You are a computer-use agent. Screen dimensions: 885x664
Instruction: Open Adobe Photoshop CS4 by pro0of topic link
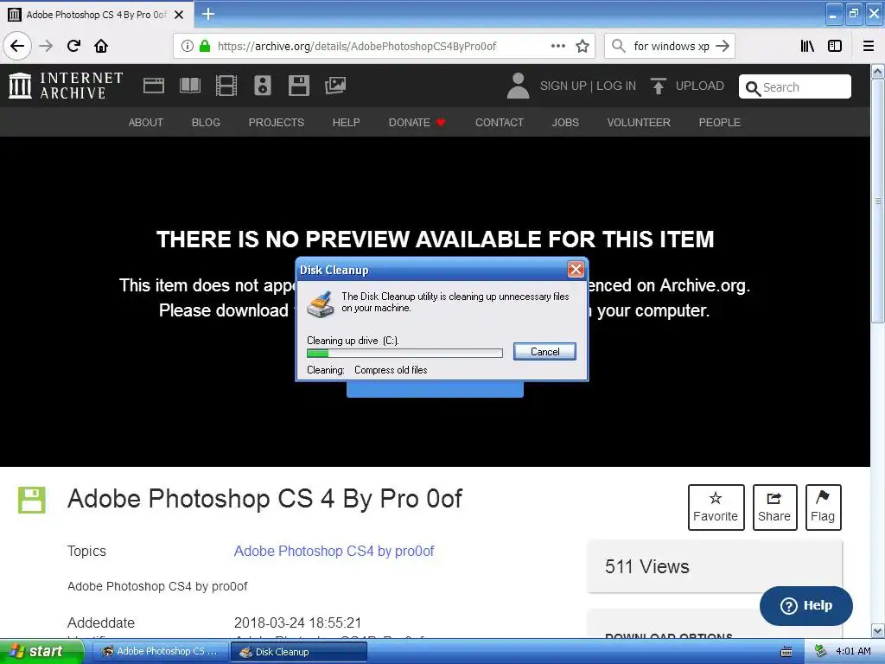tap(334, 551)
